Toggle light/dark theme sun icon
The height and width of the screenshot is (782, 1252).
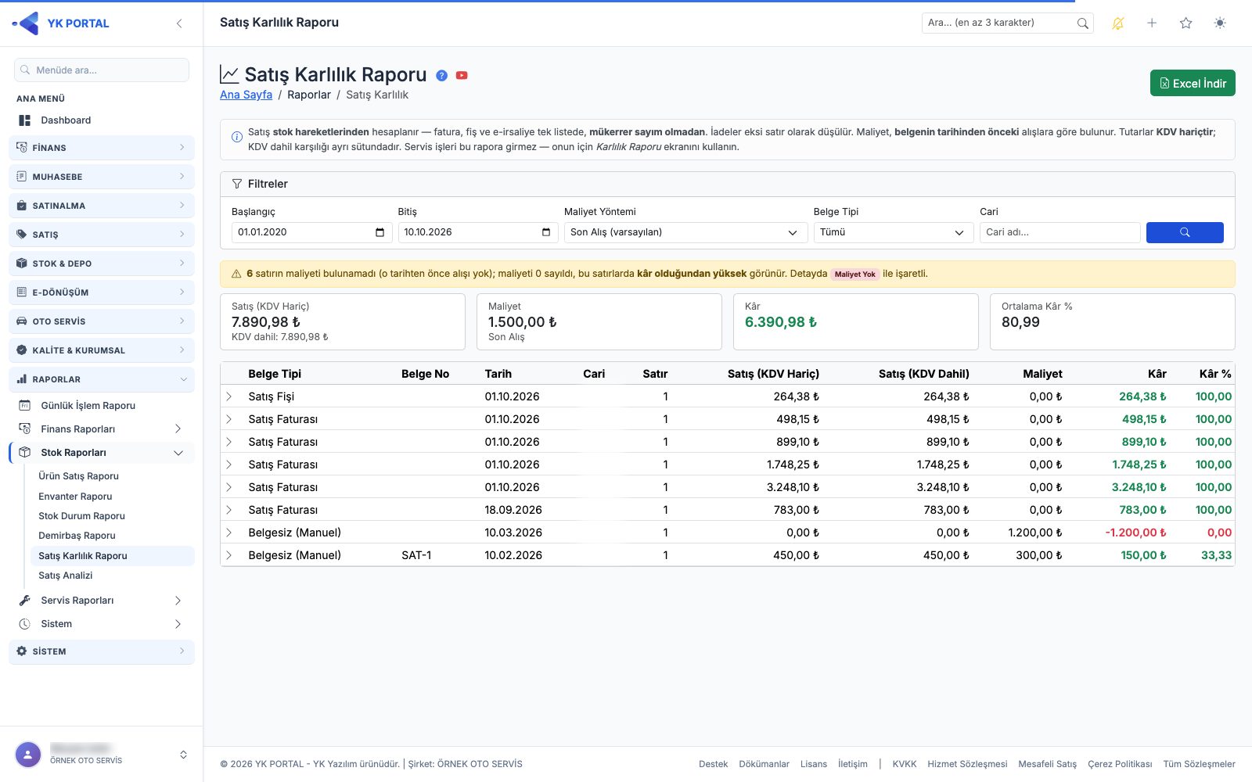click(x=1220, y=23)
